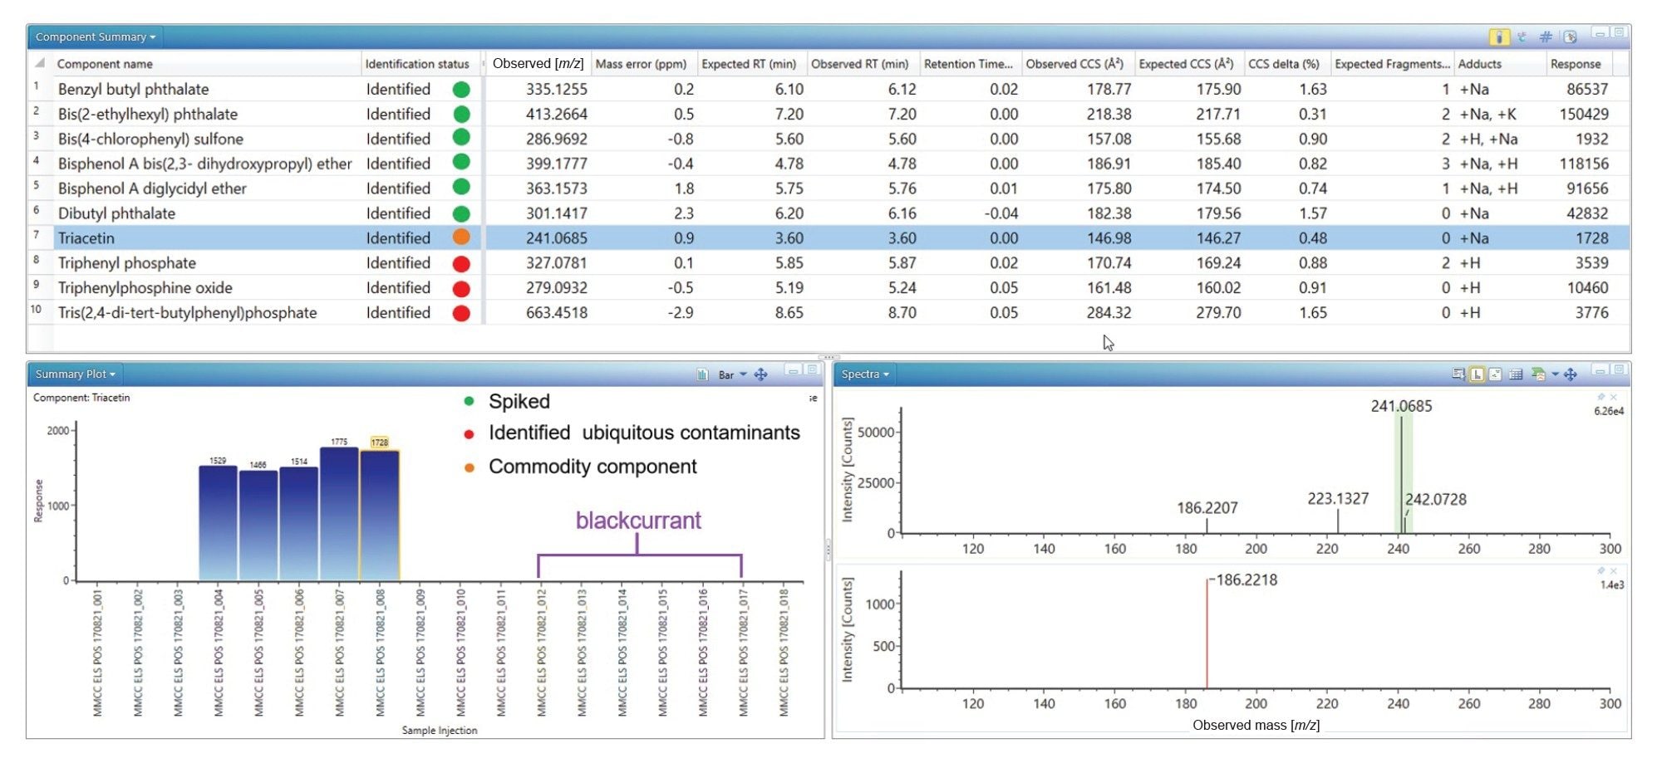Click the bar chart icon in Summary Plot toolbar

(x=702, y=374)
